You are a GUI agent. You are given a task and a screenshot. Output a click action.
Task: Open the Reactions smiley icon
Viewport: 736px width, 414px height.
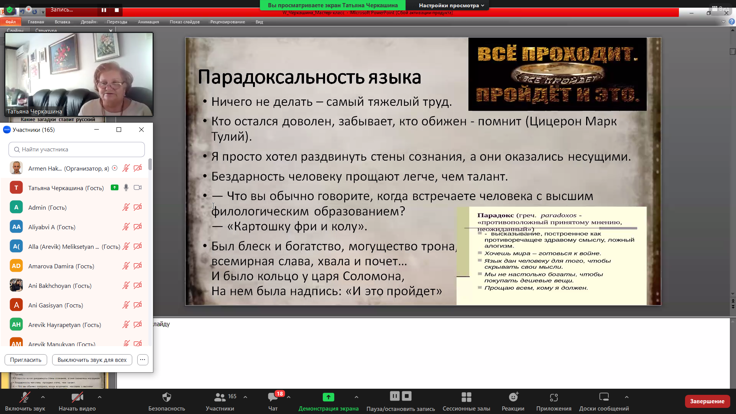pyautogui.click(x=513, y=397)
